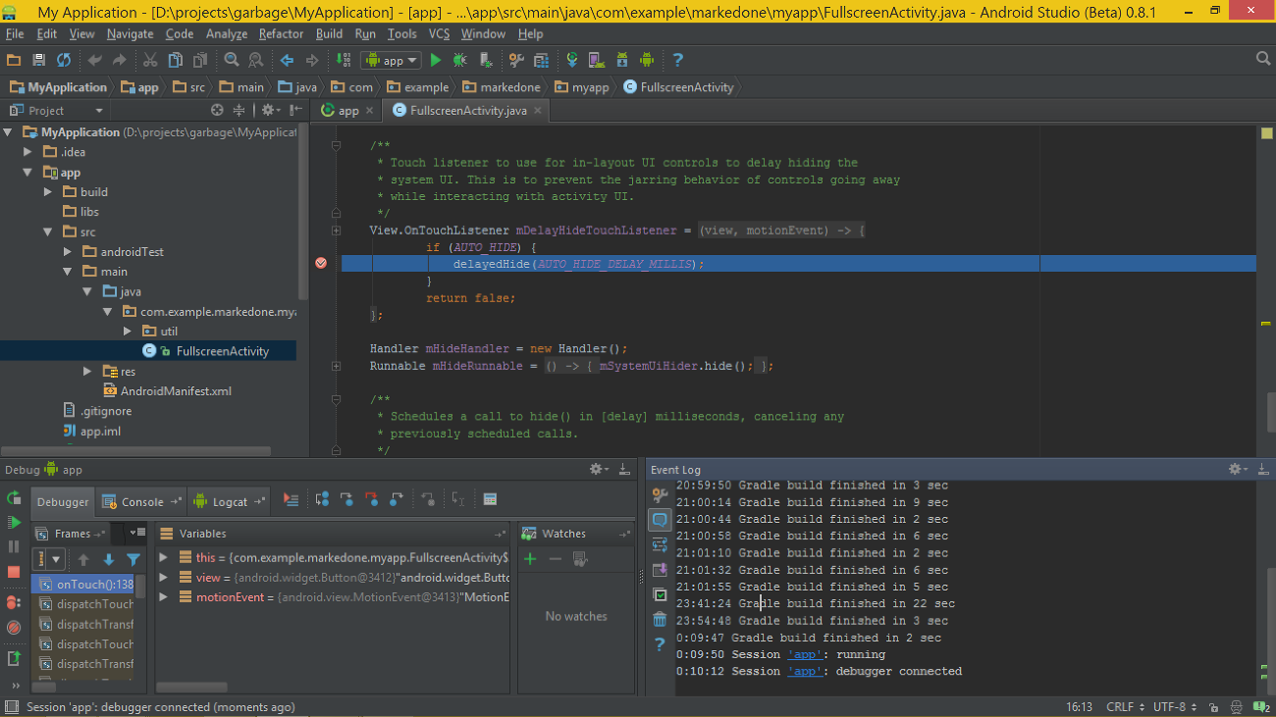This screenshot has height=717, width=1276.
Task: Click Sync Project with Gradle Files icon
Action: (x=571, y=61)
